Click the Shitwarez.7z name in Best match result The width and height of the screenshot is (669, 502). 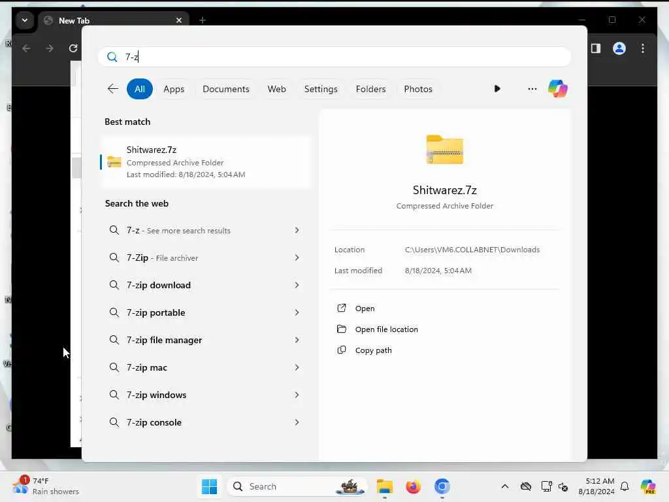[152, 150]
